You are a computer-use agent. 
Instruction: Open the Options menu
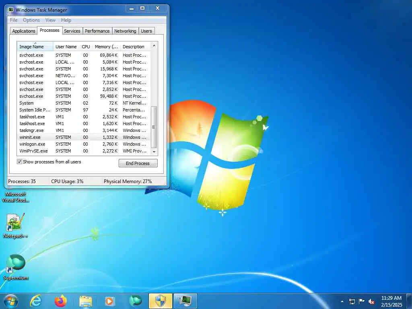pos(31,20)
